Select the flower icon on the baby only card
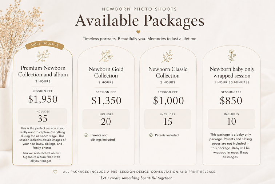Viewport: 275px width, 184px height. pos(232,56)
